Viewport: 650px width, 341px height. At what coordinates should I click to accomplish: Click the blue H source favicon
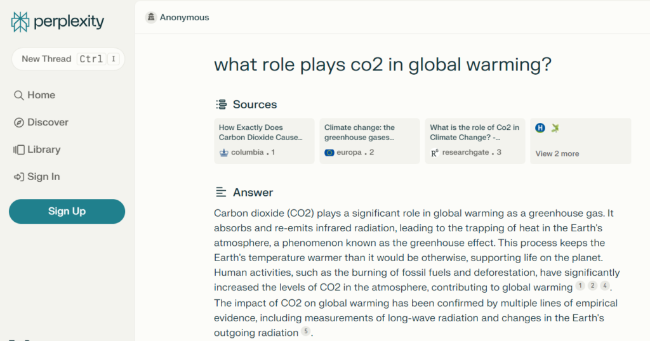(540, 128)
